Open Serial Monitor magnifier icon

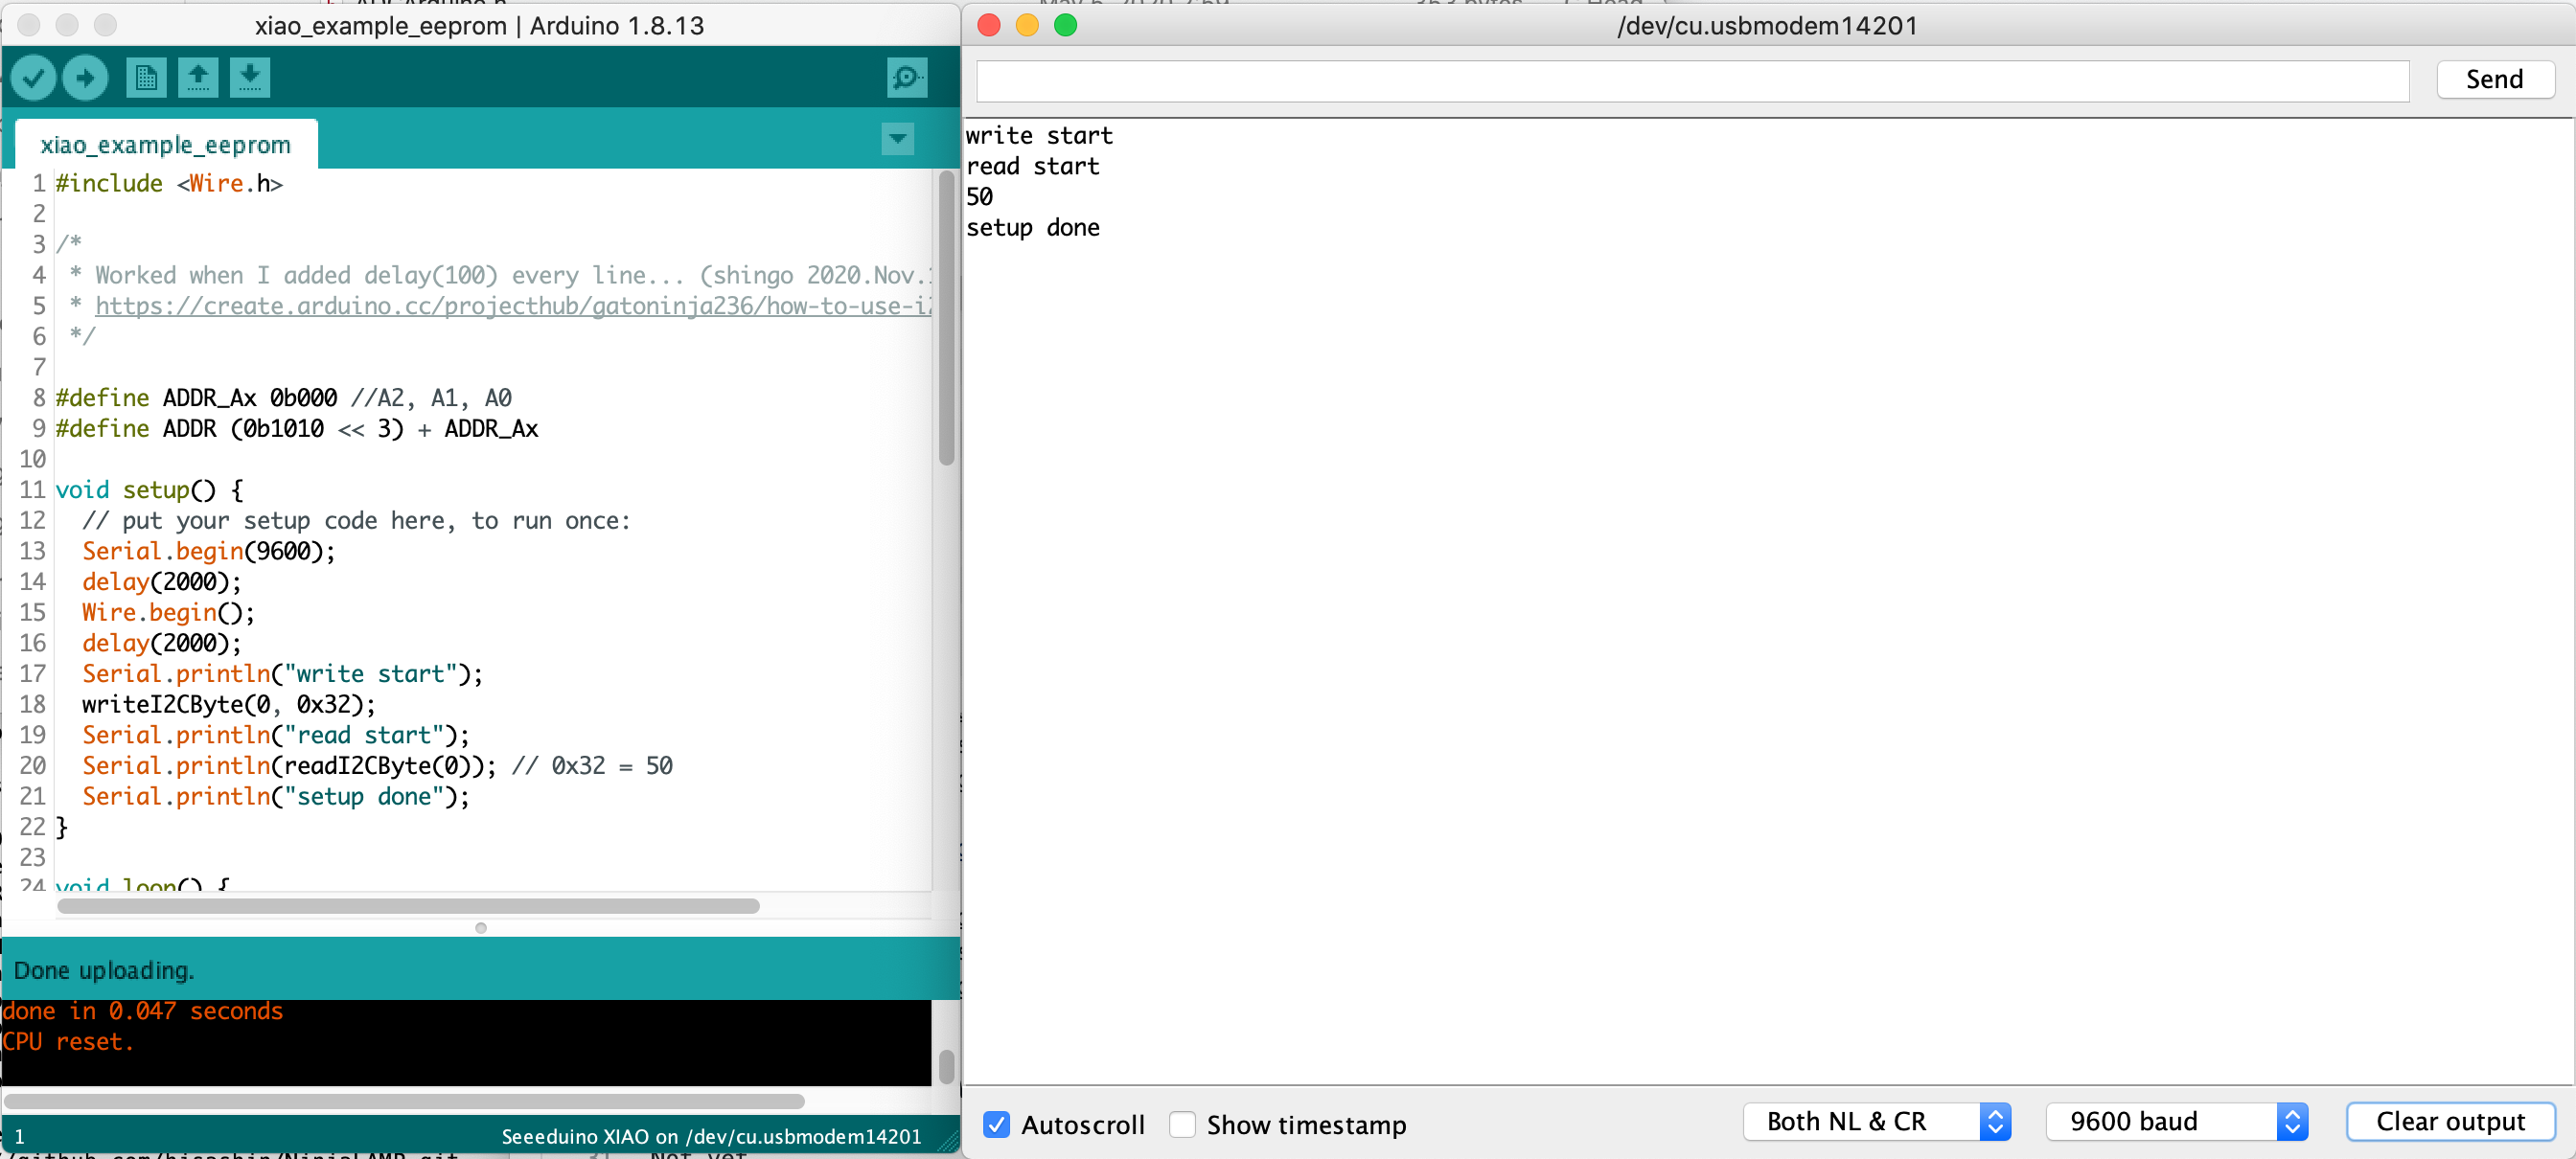tap(906, 78)
